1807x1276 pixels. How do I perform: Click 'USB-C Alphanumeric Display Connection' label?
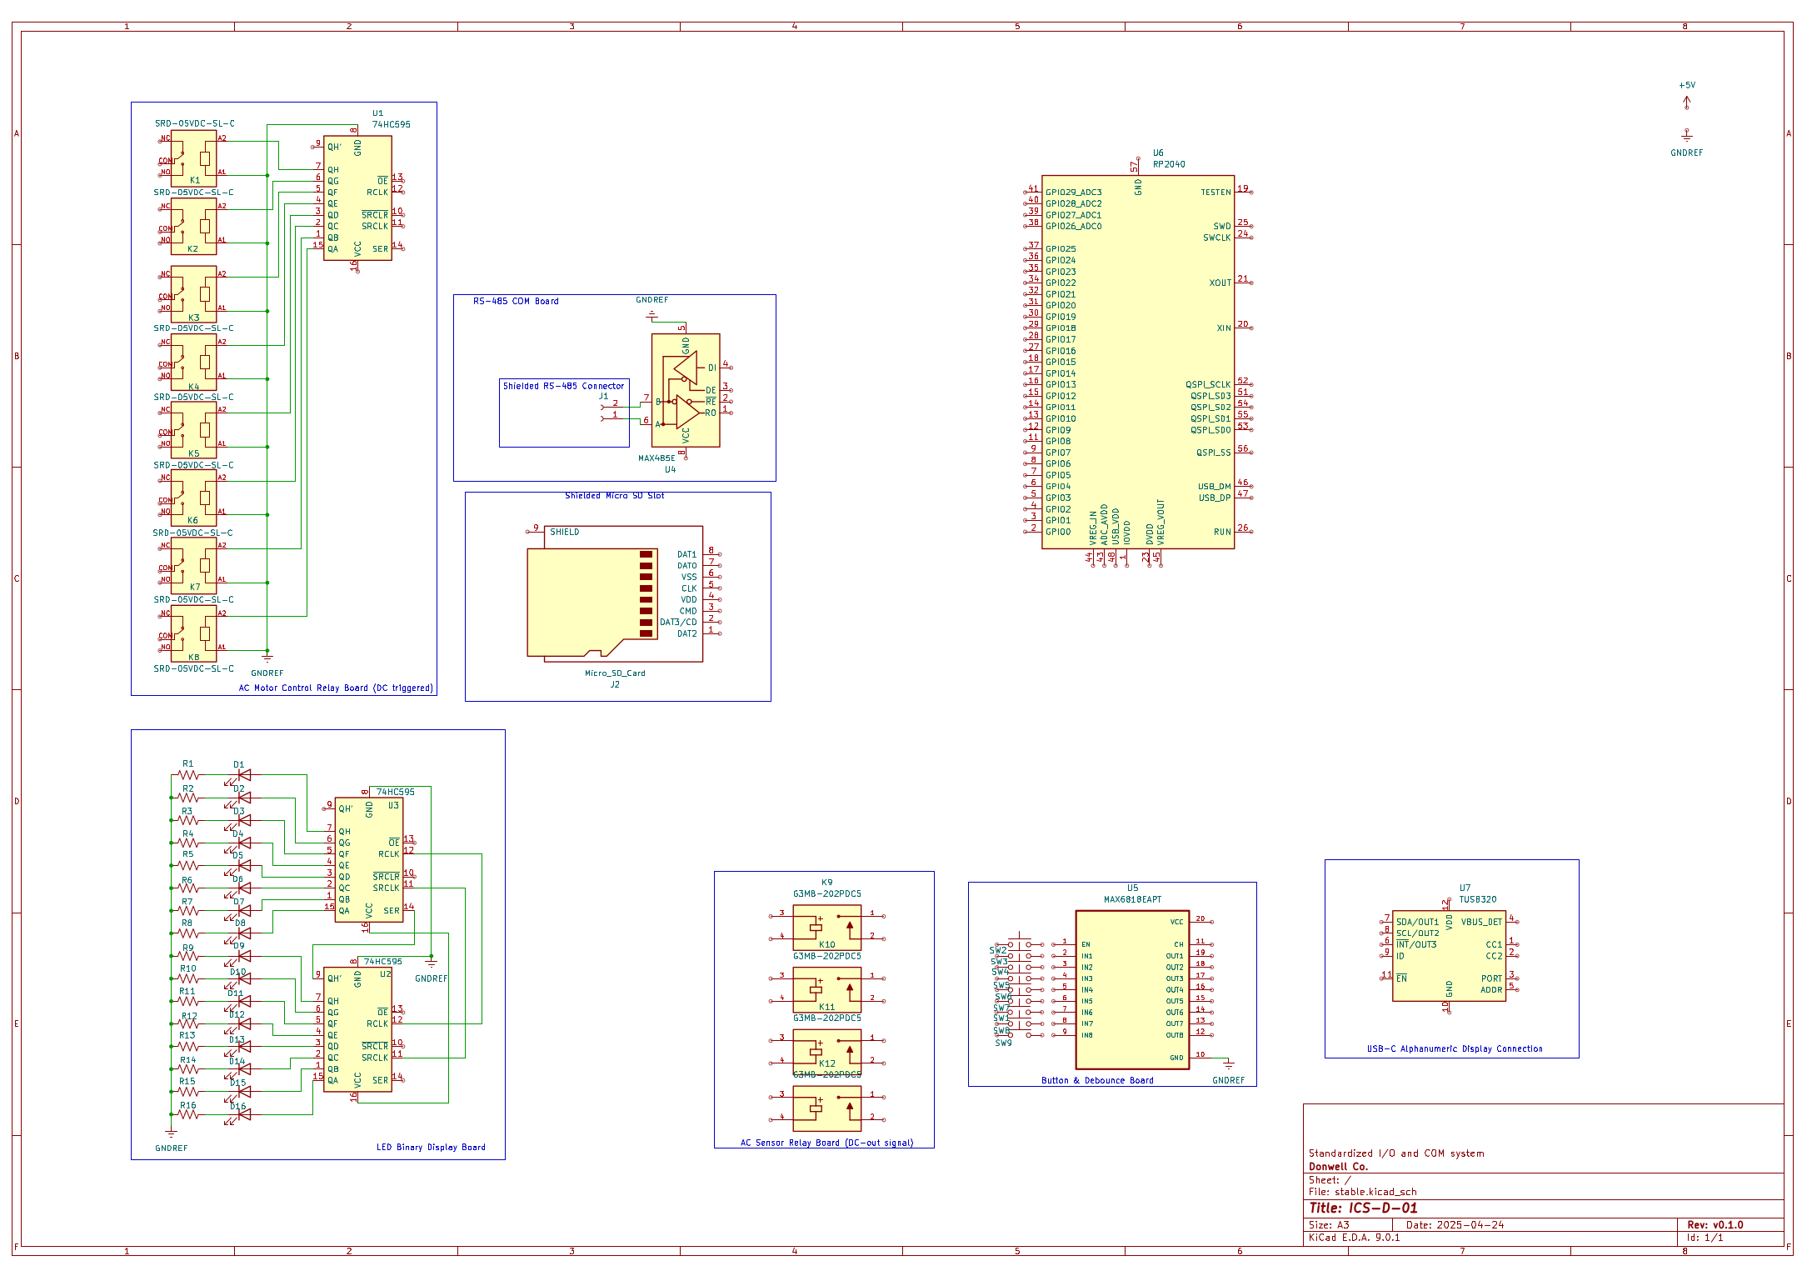(x=1455, y=1049)
